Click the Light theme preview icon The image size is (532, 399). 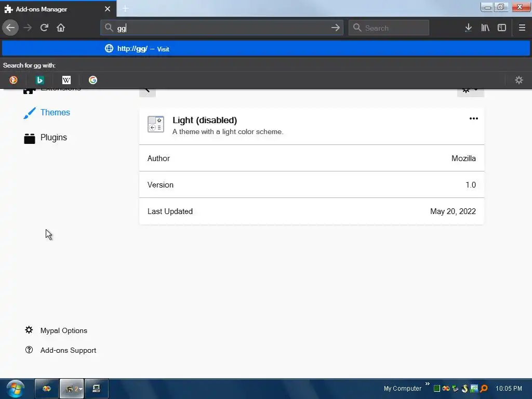[x=156, y=124]
